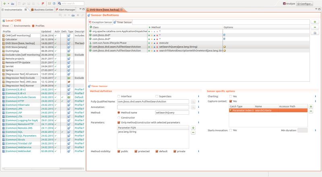Select the Calculator profile row
The height and width of the screenshot is (177, 322).
43,39
